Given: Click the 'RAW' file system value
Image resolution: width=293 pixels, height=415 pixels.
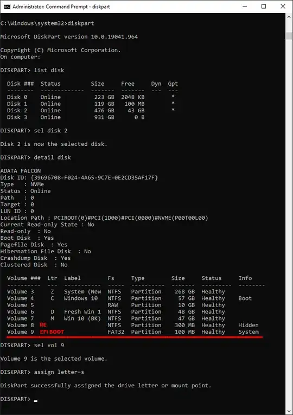Looking at the screenshot, I should (x=113, y=305).
